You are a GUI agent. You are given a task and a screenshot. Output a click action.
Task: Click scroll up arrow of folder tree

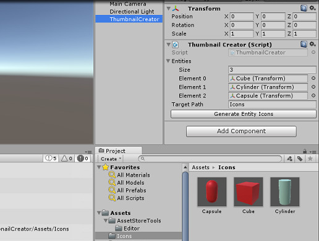click(185, 167)
